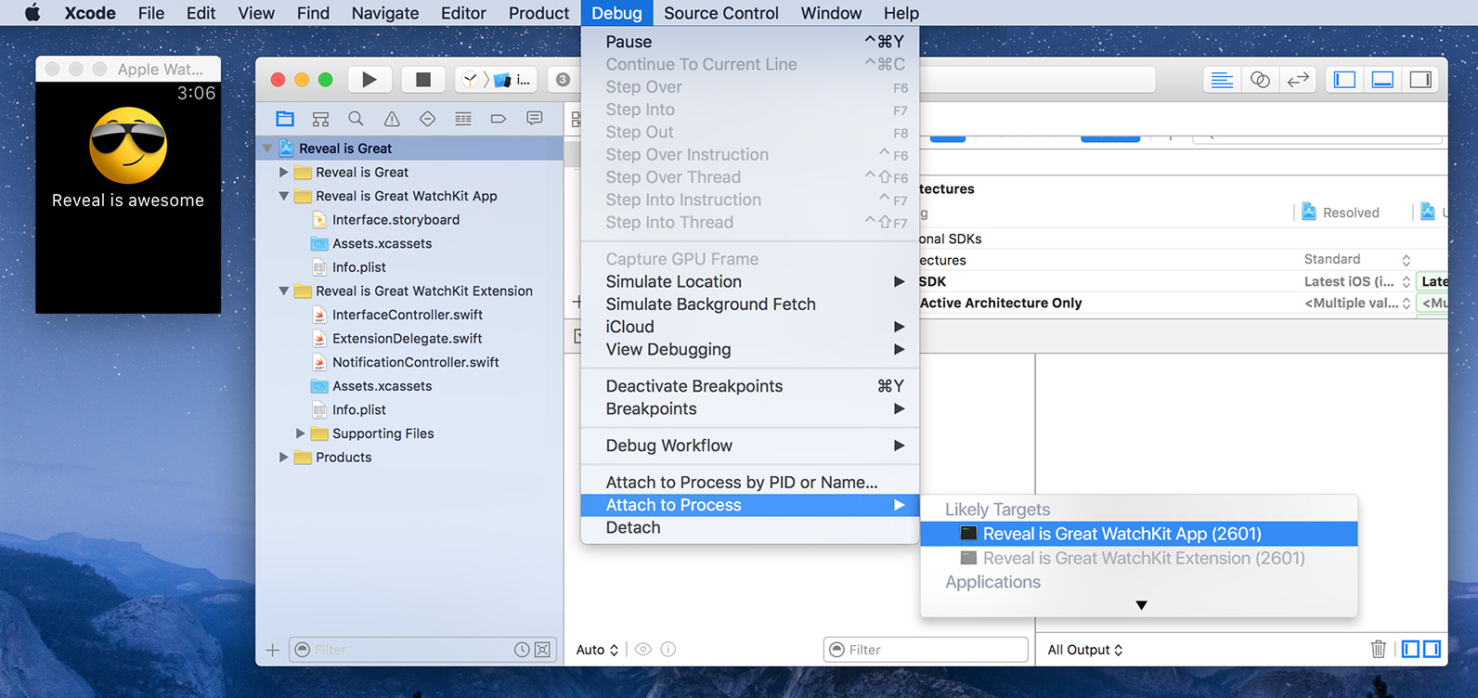Open the Product menu
The height and width of the screenshot is (698, 1478).
point(538,13)
